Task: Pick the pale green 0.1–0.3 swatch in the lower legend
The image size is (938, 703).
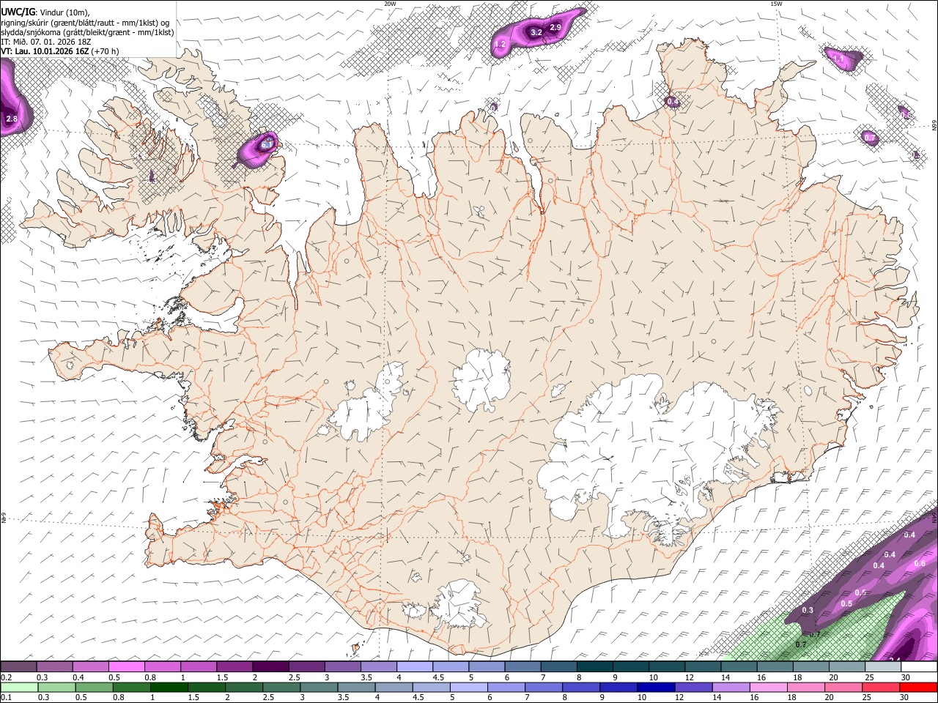Action: 19,687
